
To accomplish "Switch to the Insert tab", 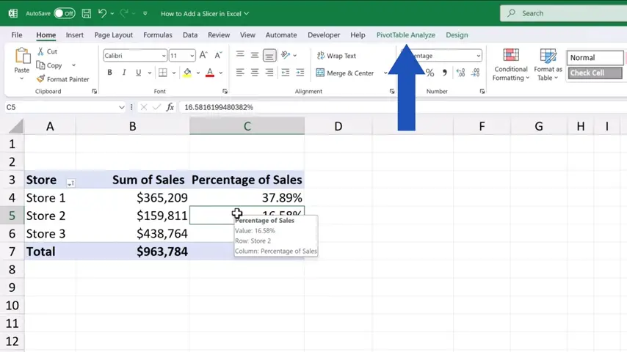I will 74,34.
